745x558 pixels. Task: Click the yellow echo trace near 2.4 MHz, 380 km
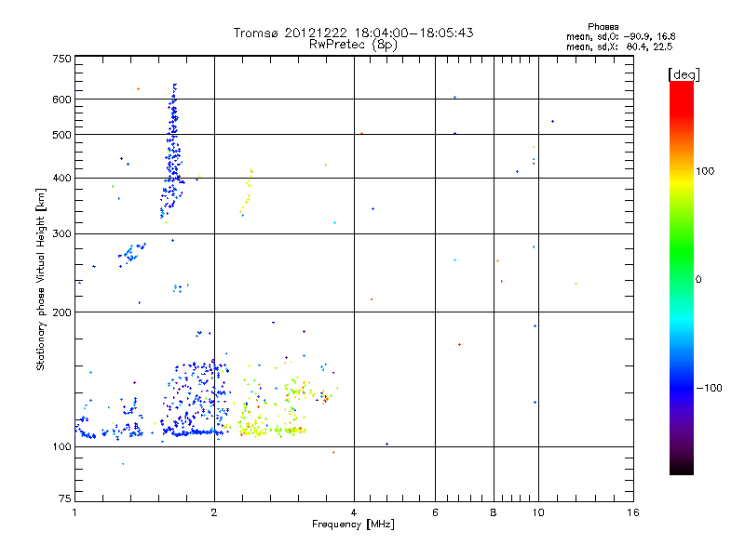point(246,193)
